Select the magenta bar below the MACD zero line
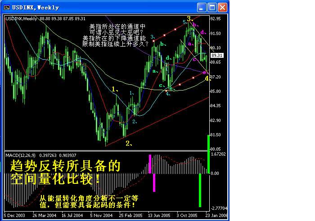Screen dimensions: 315x221 tap(154, 183)
